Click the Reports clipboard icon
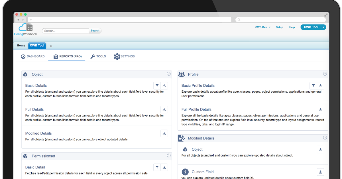The width and height of the screenshot is (342, 179). click(56, 57)
